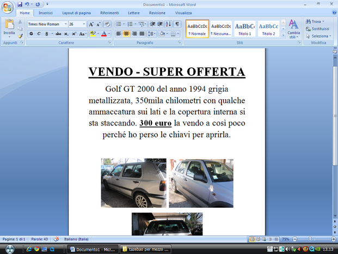338x254 pixels.
Task: Open Word help with the question mark icon
Action: click(334, 13)
